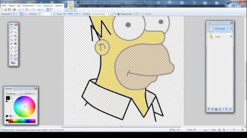Open layer properties wrench icon
The width and height of the screenshot is (247, 138).
tap(230, 109)
